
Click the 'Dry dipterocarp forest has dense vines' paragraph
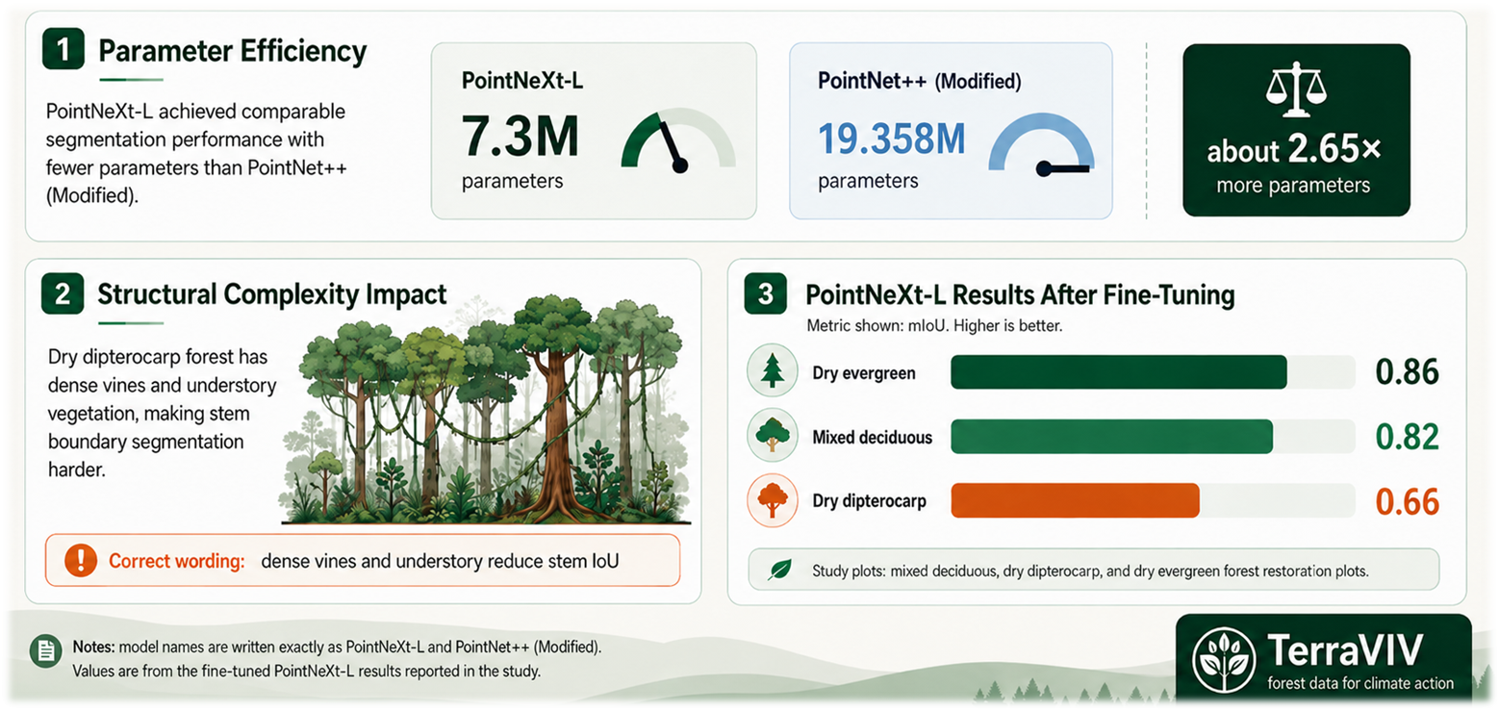162,413
